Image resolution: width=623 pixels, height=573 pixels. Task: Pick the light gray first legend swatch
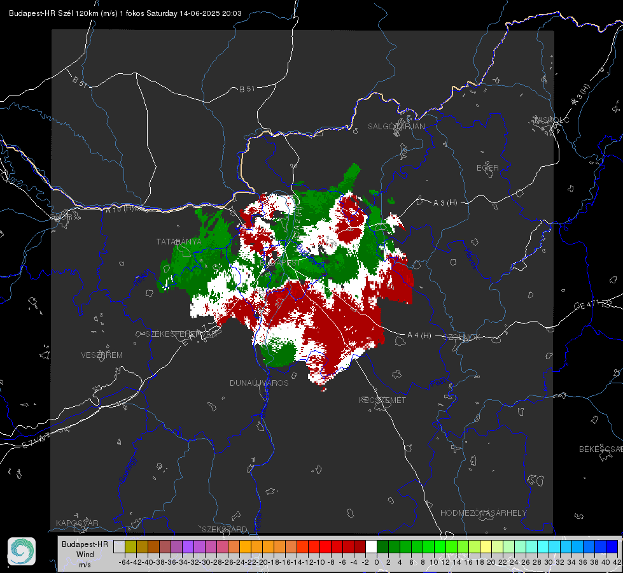click(119, 546)
